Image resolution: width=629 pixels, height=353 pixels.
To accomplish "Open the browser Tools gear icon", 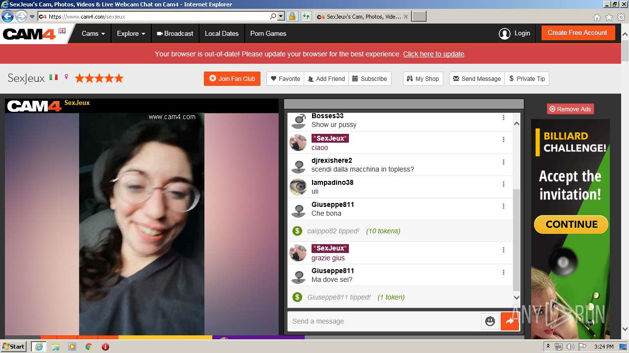I will (x=621, y=17).
